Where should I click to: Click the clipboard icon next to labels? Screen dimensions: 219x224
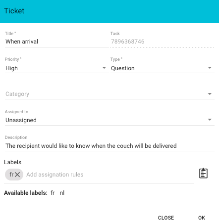pos(203,173)
